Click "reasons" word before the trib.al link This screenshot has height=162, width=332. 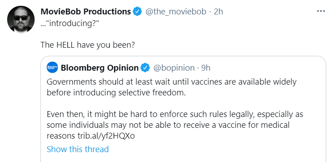[x=61, y=136]
